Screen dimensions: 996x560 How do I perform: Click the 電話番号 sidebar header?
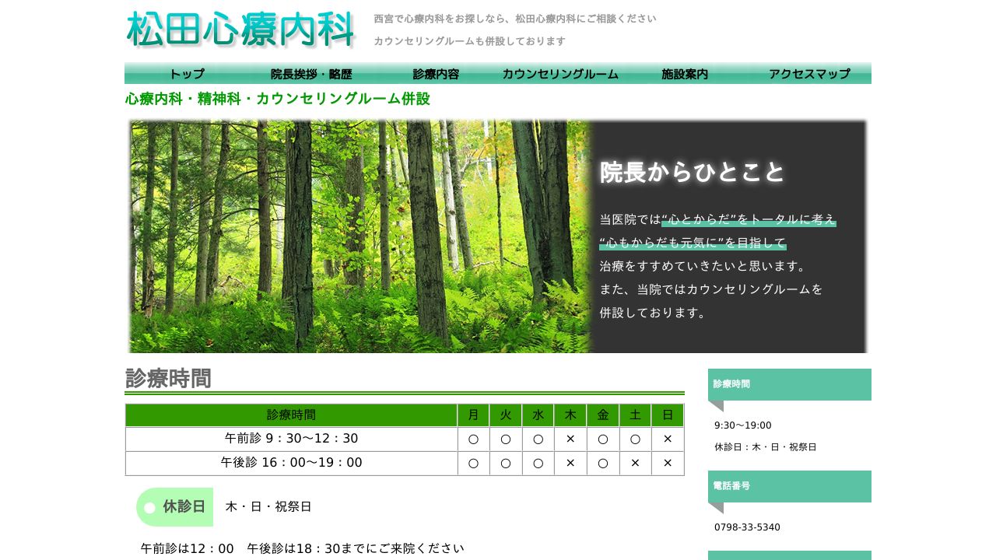[x=789, y=486]
